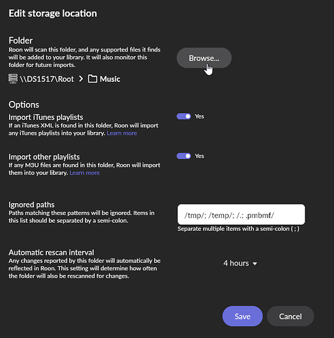Click the breadcrumb chevron after \\DS1517\Root
Screen dimensions: 334x338
pos(81,79)
